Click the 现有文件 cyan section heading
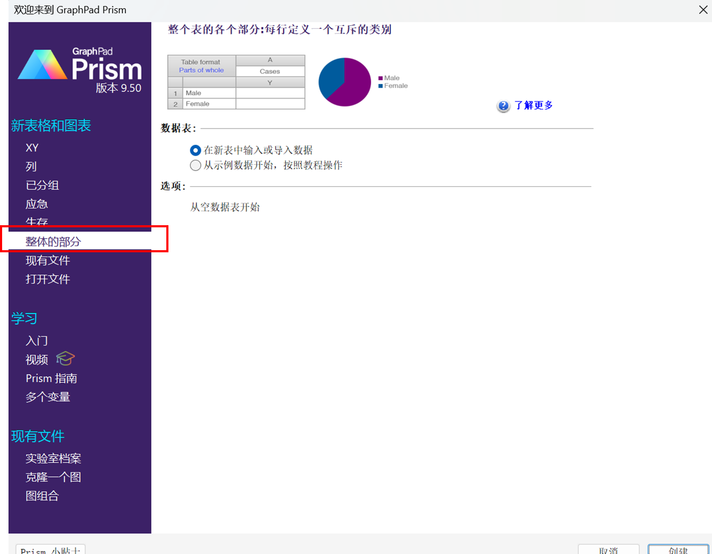This screenshot has height=554, width=712. coord(38,436)
